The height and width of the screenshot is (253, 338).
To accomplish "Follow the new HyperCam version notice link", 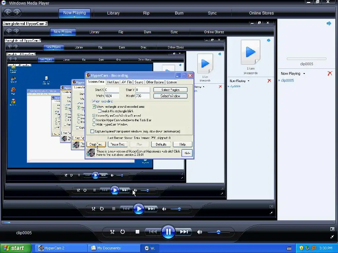I will click(138, 153).
